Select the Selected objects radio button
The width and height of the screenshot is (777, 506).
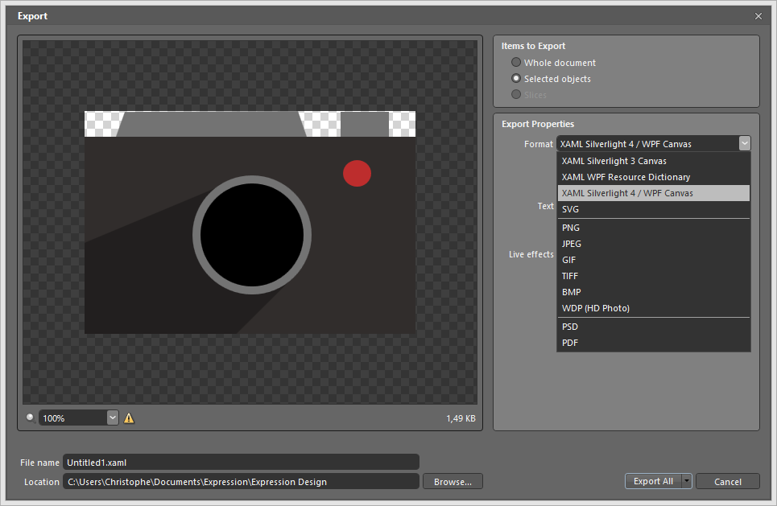pos(516,79)
